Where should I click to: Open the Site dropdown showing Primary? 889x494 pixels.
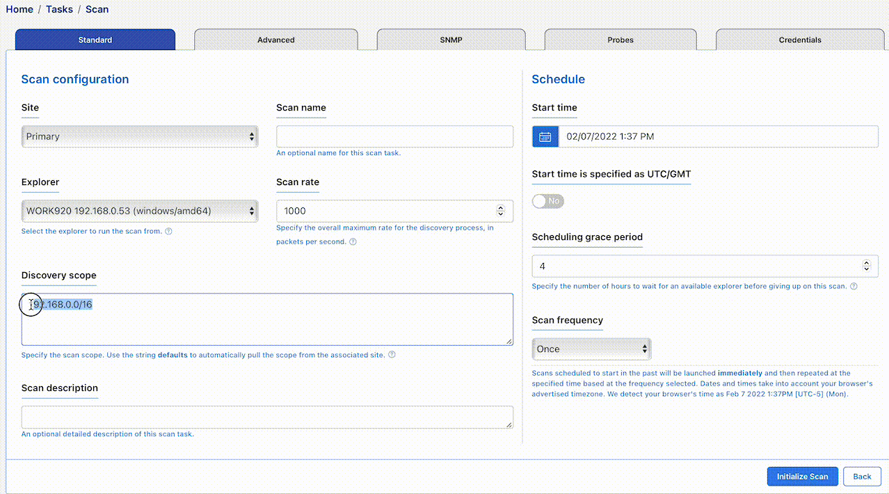(139, 136)
